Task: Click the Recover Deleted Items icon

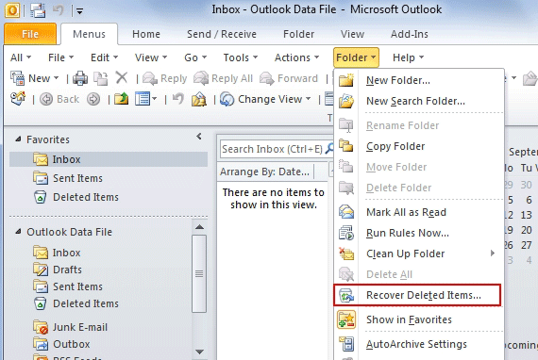Action: pos(346,295)
